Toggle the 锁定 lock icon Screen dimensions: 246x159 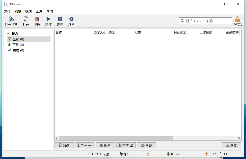(237, 19)
